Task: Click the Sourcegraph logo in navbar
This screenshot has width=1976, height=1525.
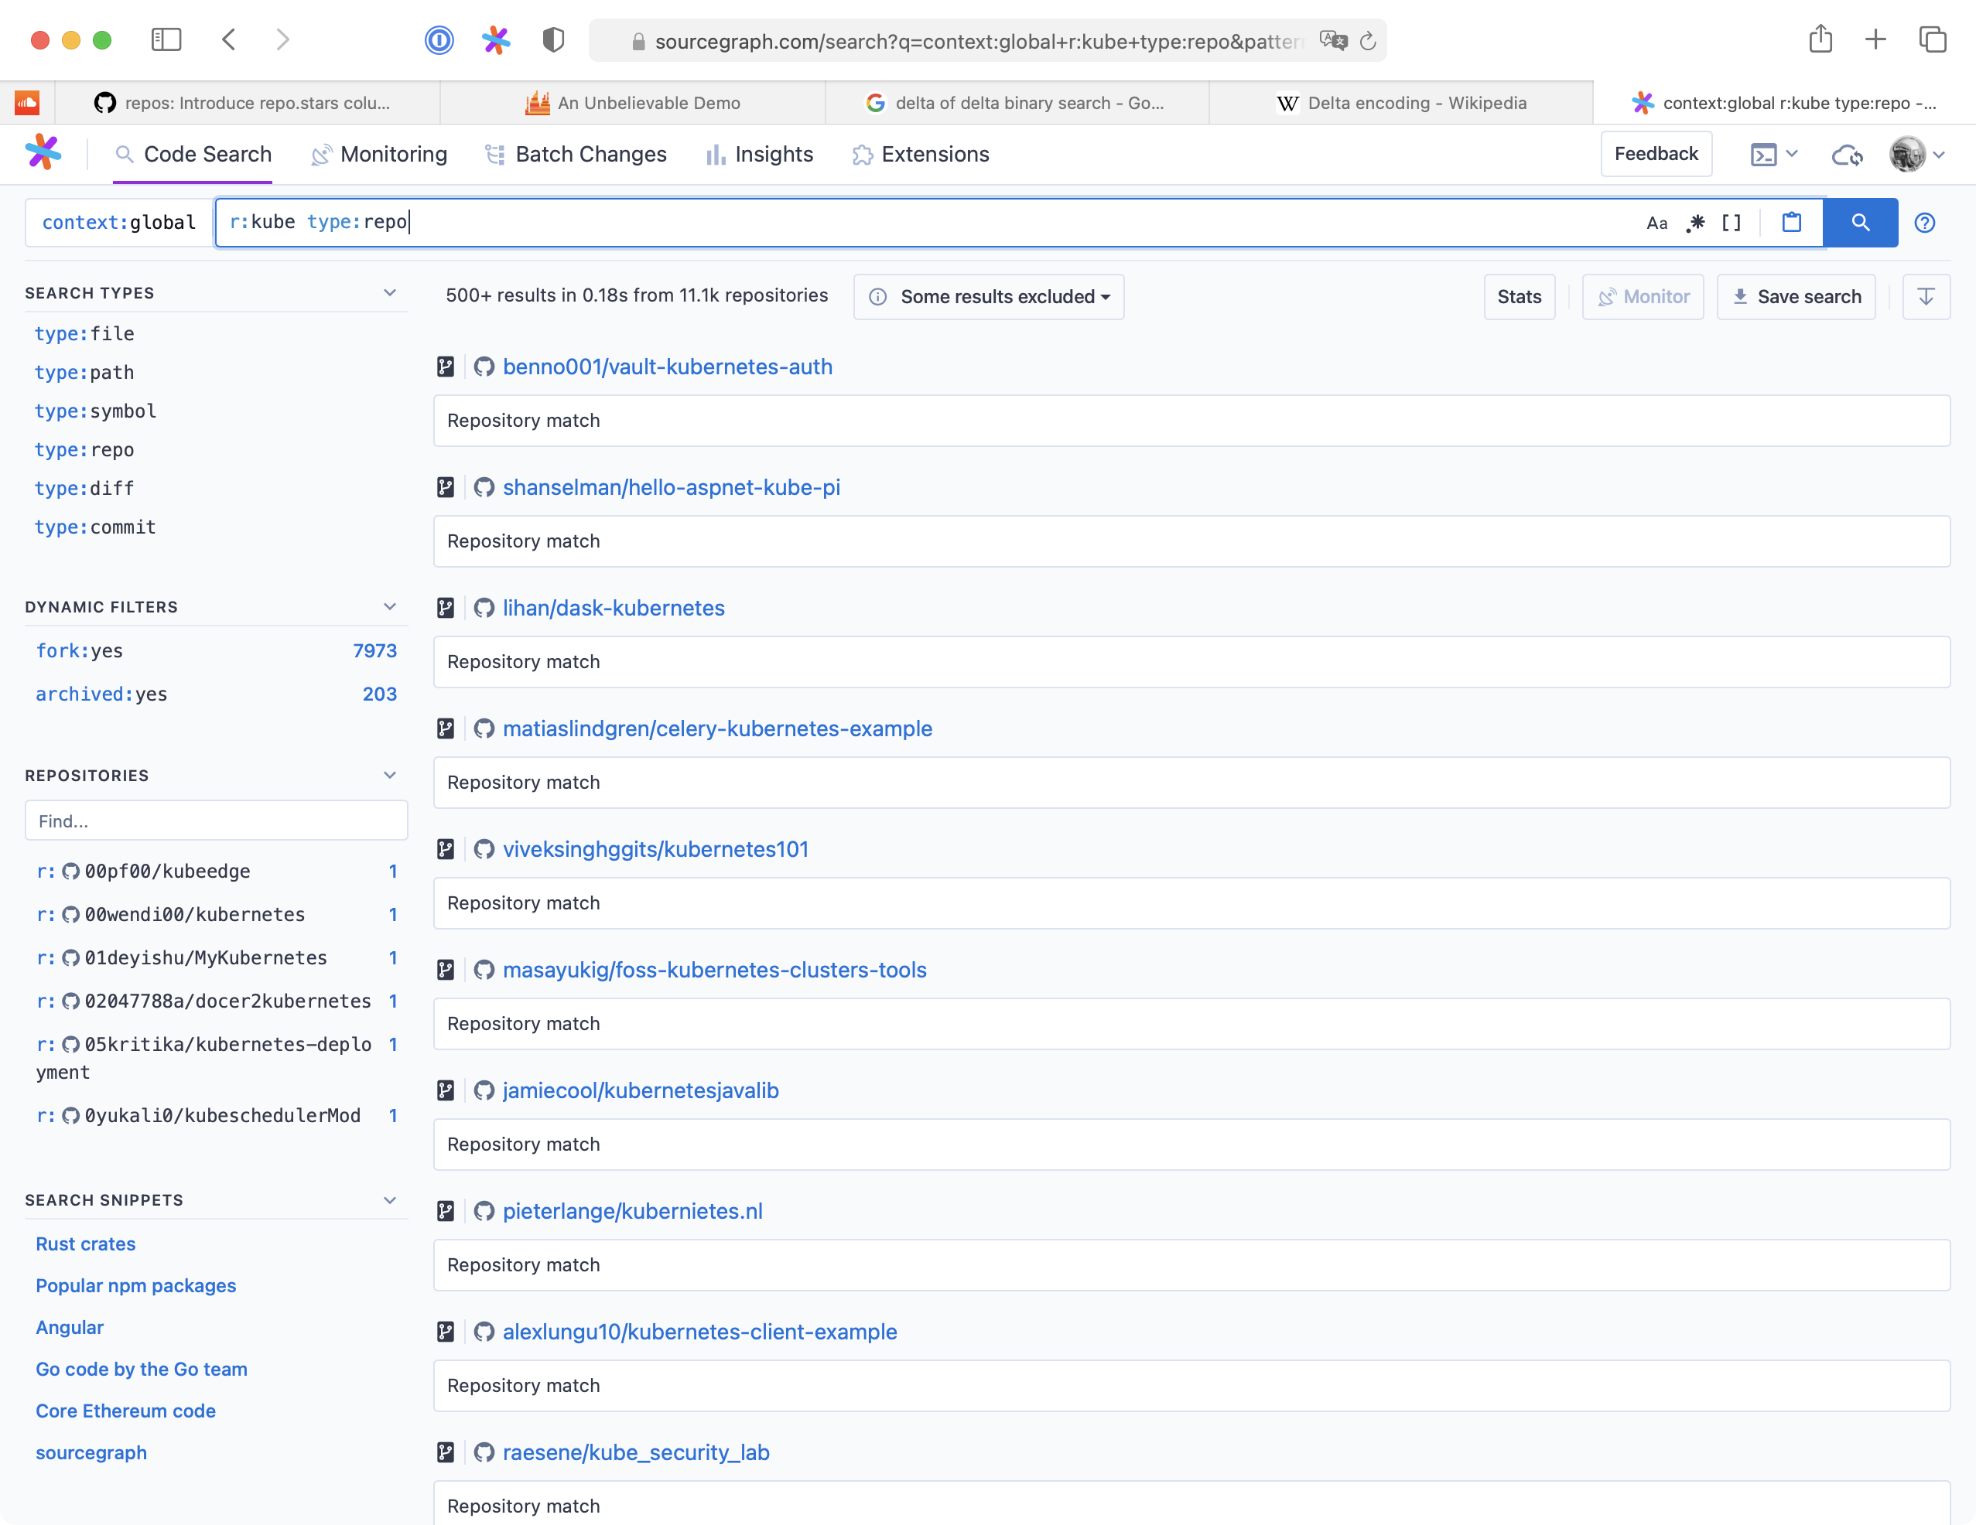Action: (x=43, y=153)
